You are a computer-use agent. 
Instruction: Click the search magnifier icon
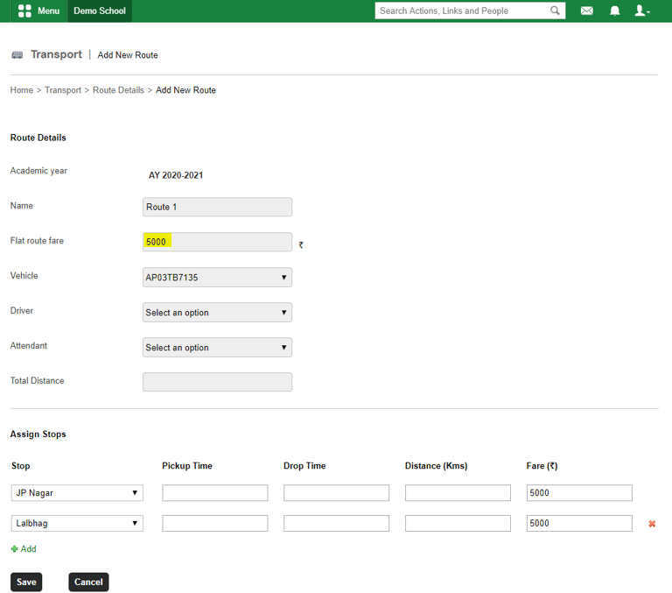tap(555, 11)
